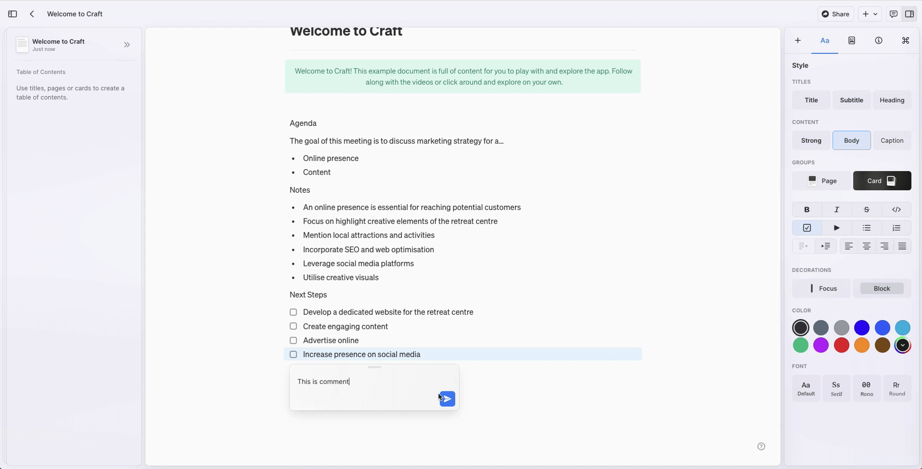Open the info tab in right panel
Image resolution: width=922 pixels, height=469 pixels.
(879, 40)
